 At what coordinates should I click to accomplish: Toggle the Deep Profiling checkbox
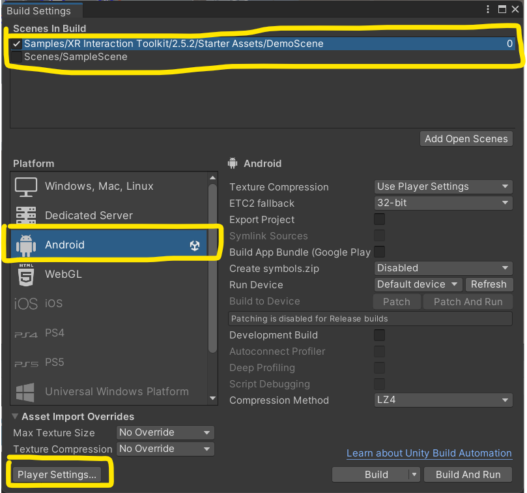tap(380, 368)
